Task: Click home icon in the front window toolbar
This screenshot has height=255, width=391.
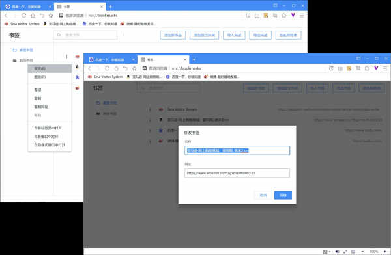Action: pos(116,68)
